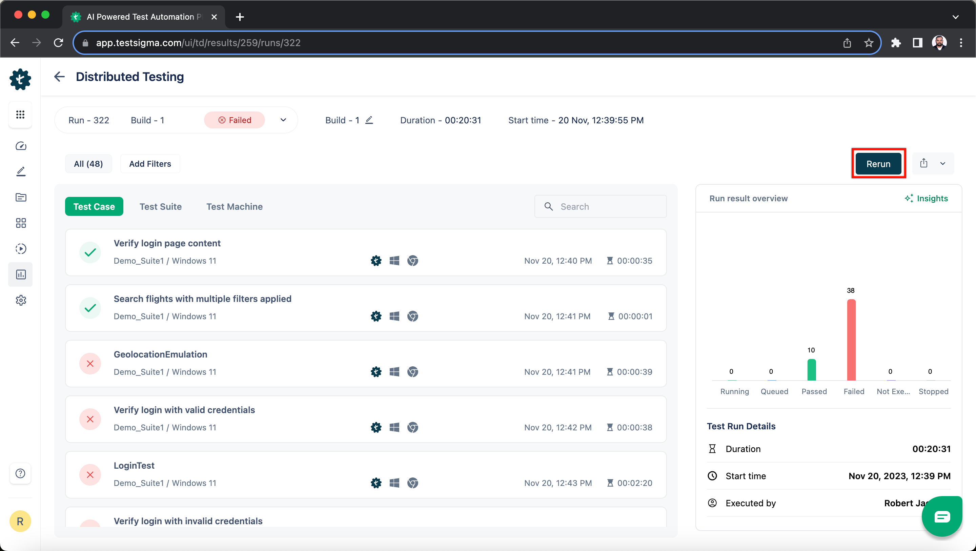Expand the run selector dropdown chevron
The image size is (976, 551).
[283, 120]
